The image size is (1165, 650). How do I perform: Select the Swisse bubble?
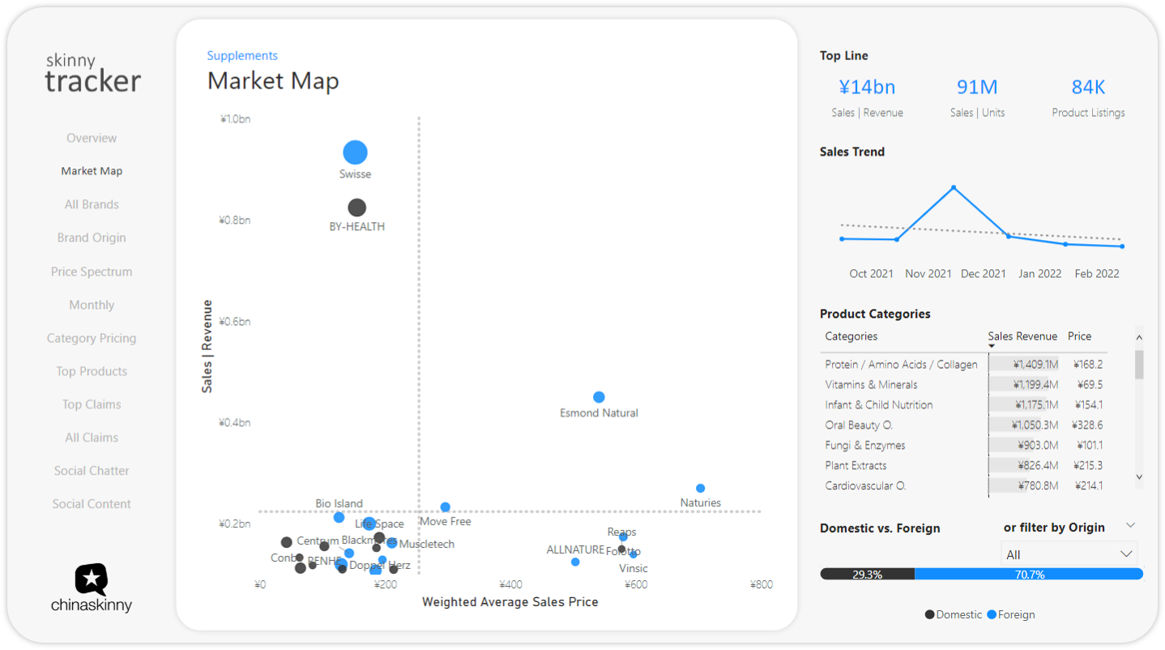[355, 152]
